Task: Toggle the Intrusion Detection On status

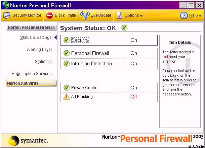Action: pos(134,64)
